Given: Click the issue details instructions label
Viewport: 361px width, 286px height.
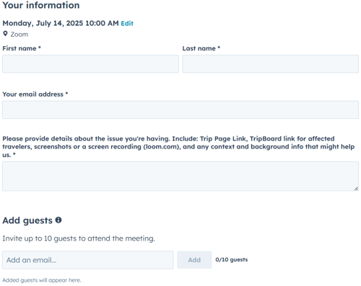Looking at the screenshot, I should [x=178, y=146].
